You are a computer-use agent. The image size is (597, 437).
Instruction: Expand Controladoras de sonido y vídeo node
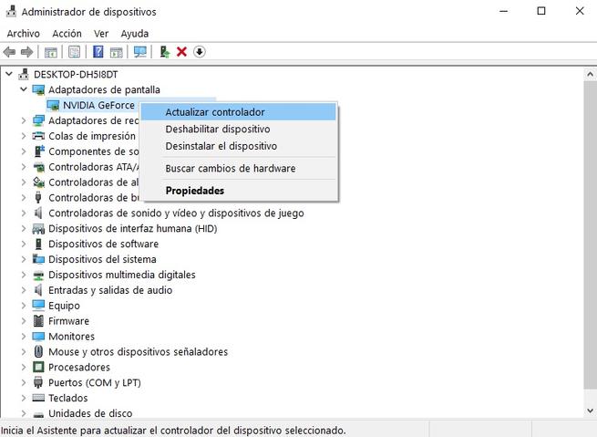(24, 213)
